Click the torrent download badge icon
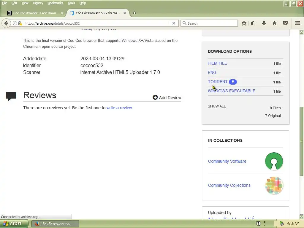The height and width of the screenshot is (228, 304). click(233, 82)
